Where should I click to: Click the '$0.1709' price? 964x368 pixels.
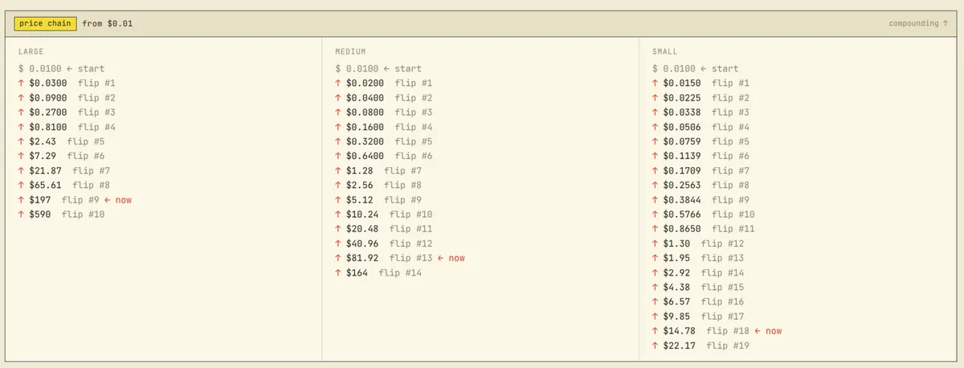click(x=682, y=170)
